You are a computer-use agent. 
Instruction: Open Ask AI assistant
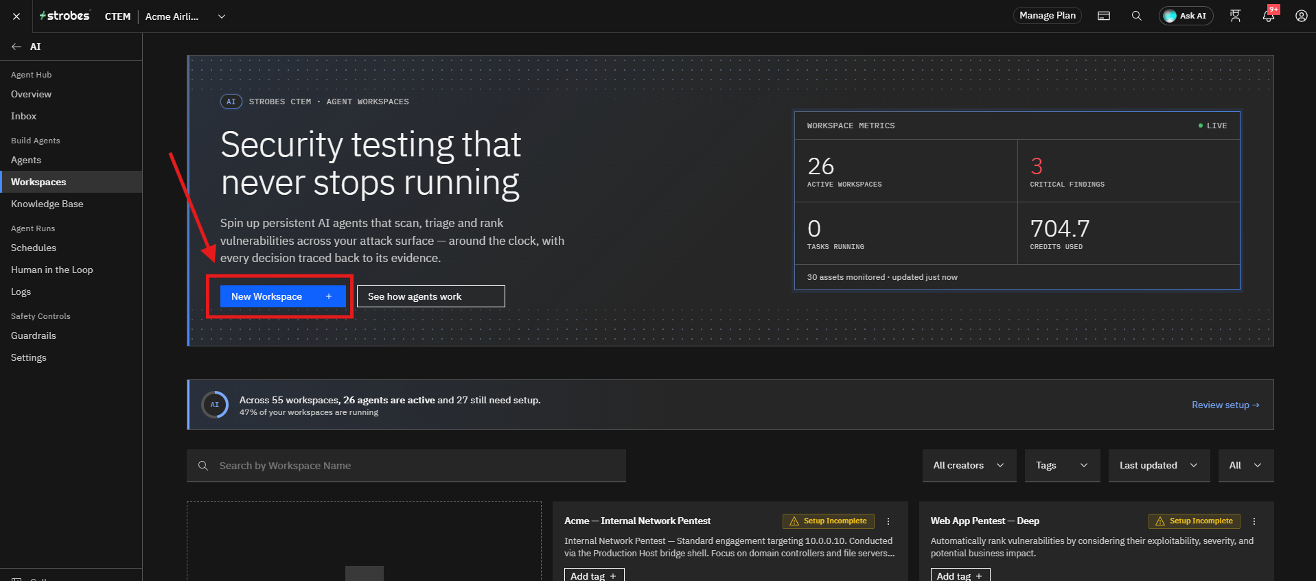[x=1186, y=16]
